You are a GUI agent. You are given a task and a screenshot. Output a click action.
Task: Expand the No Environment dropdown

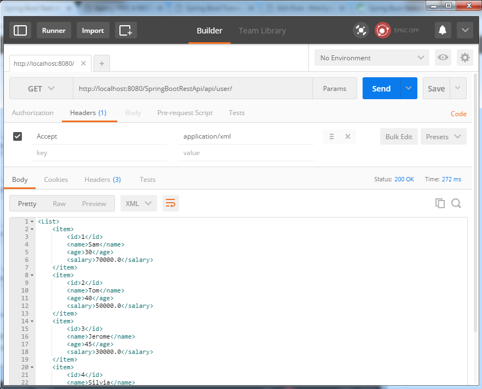(x=371, y=58)
